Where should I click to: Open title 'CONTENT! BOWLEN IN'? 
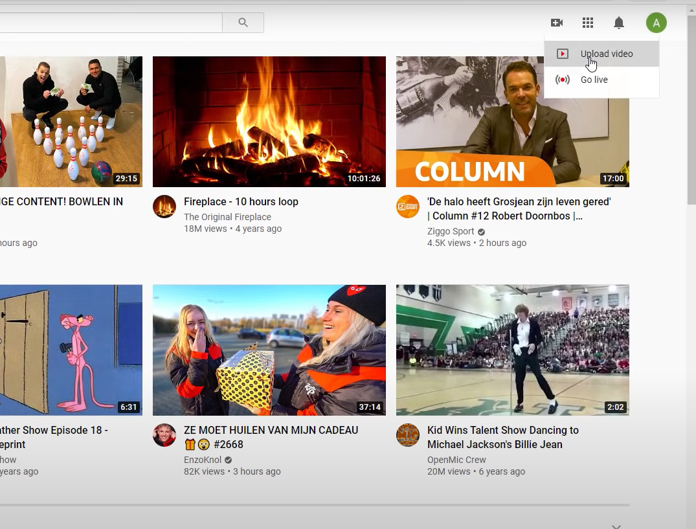(62, 202)
